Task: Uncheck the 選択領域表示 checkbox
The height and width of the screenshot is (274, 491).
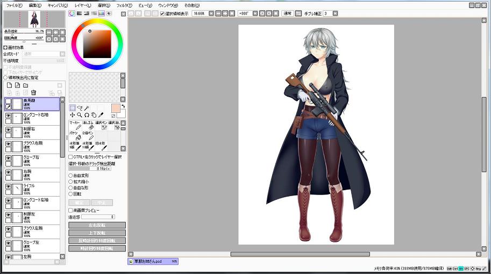Action: click(x=162, y=13)
